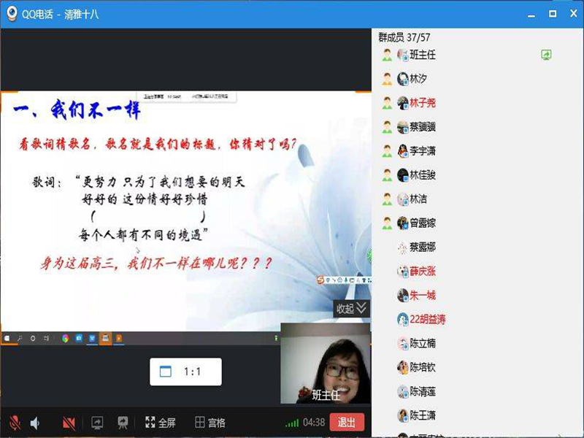Switch to 宫格 grid layout
This screenshot has height=438, width=584.
point(210,423)
